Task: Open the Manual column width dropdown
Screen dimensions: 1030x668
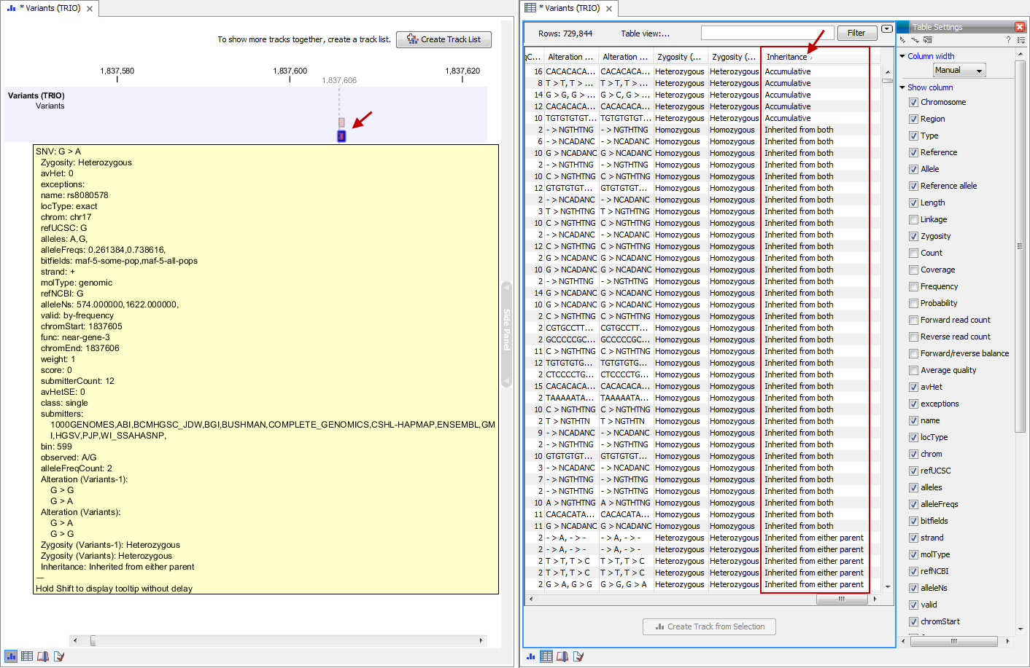Action: [959, 70]
